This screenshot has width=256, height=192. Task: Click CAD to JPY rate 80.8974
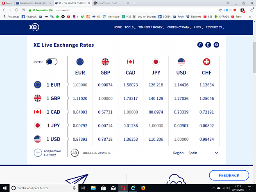click(x=156, y=112)
